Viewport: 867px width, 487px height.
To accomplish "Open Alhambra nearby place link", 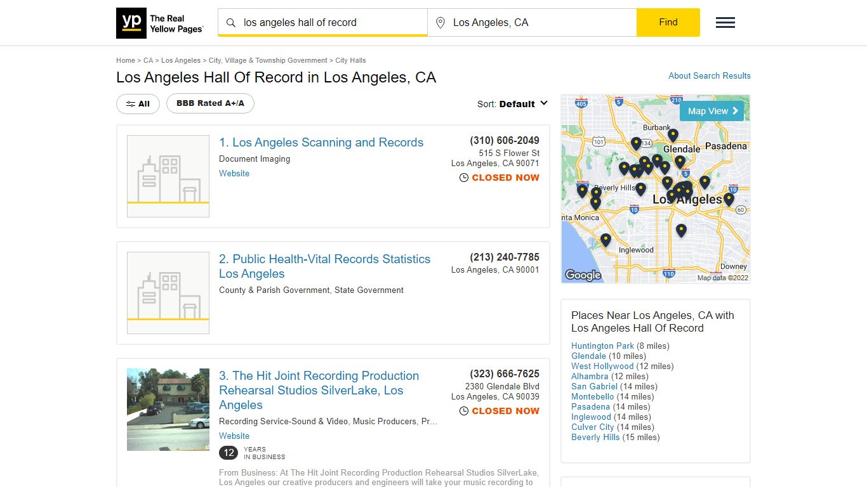I will (x=590, y=376).
